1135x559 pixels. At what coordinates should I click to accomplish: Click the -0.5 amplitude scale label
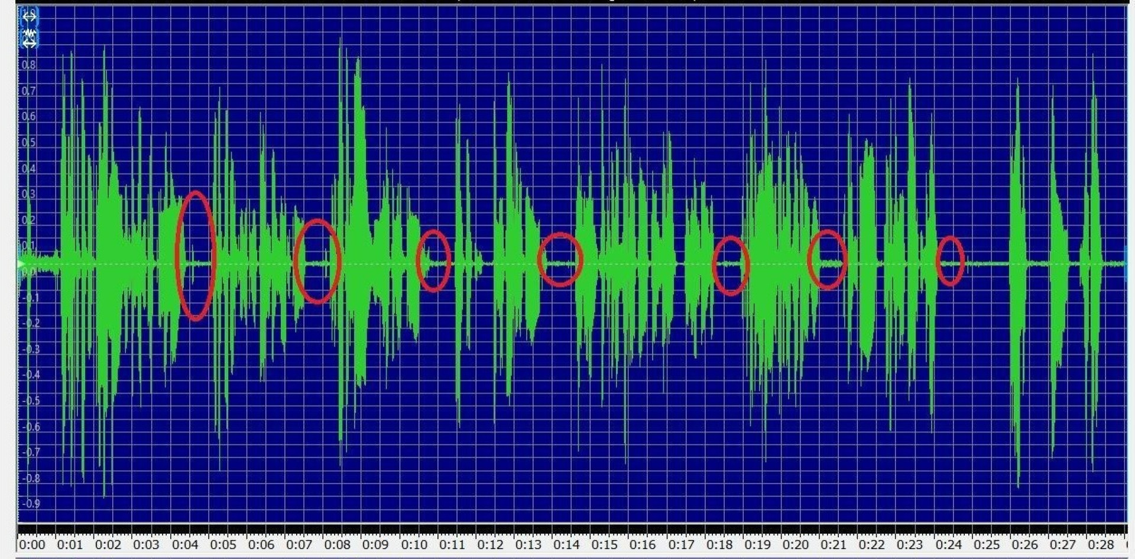[31, 401]
